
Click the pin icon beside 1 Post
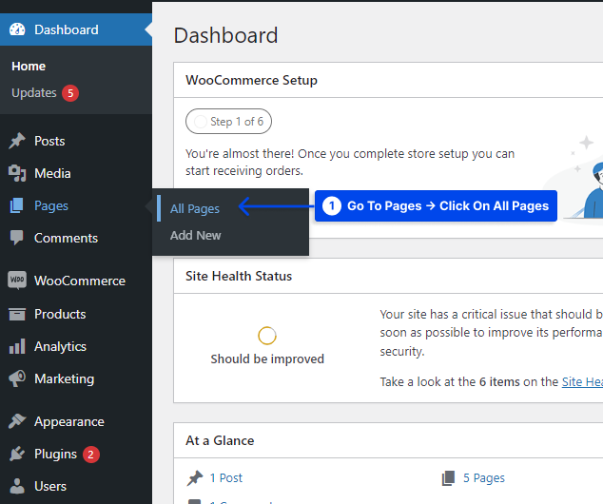pyautogui.click(x=195, y=478)
